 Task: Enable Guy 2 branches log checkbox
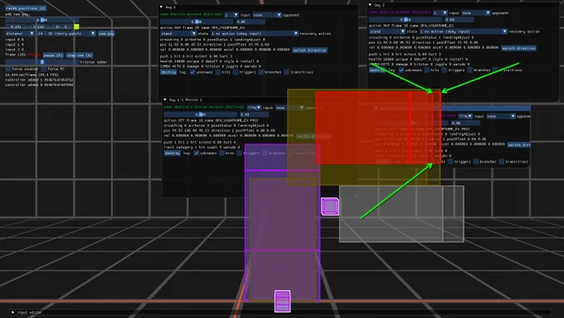pyautogui.click(x=469, y=70)
